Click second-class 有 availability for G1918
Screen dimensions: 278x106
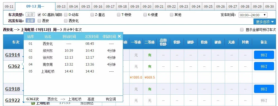pyautogui.click(x=150, y=89)
